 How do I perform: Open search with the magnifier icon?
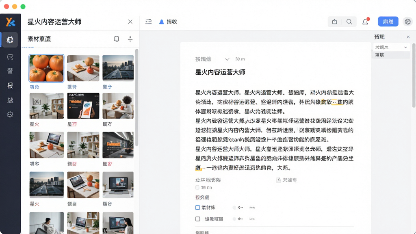(349, 22)
